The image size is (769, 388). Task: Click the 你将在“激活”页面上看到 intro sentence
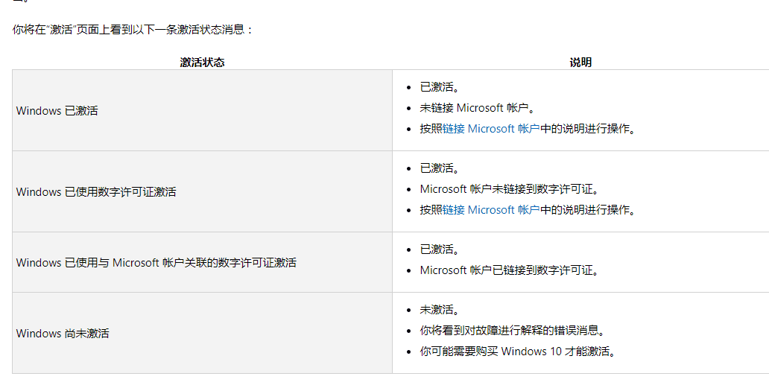point(133,29)
